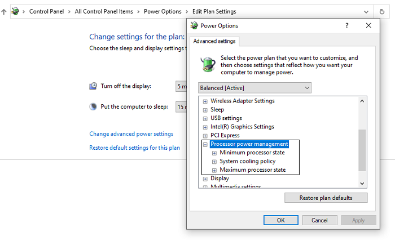Viewport: 395px width, 241px height.
Task: Click the large battery icon in Advanced settings
Action: 208,64
